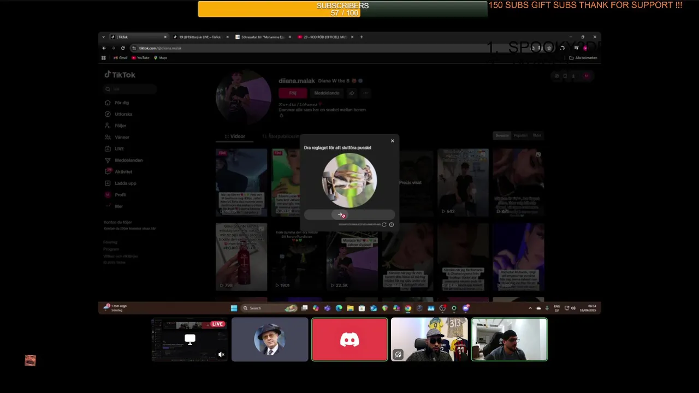This screenshot has width=699, height=393.
Task: Open File Explorer from the taskbar
Action: (x=350, y=308)
